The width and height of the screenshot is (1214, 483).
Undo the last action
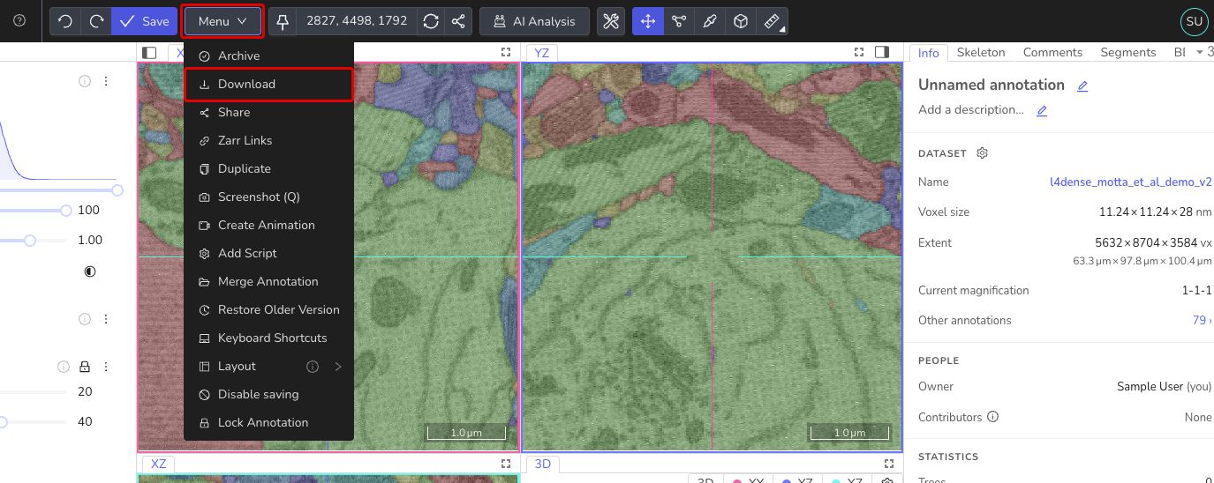[x=65, y=21]
